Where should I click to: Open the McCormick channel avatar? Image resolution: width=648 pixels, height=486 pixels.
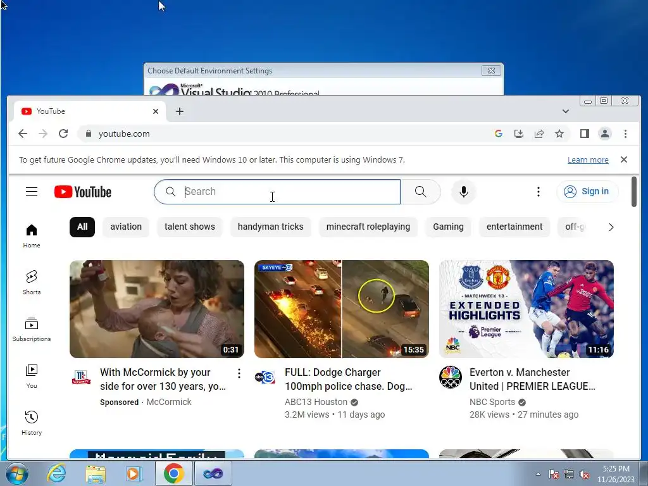click(82, 377)
